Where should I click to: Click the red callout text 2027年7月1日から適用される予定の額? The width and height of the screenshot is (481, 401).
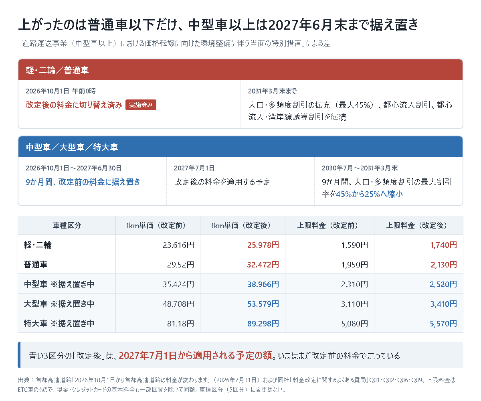[196, 355]
